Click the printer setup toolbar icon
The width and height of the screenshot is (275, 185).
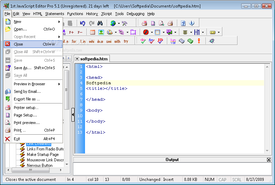[144, 23]
